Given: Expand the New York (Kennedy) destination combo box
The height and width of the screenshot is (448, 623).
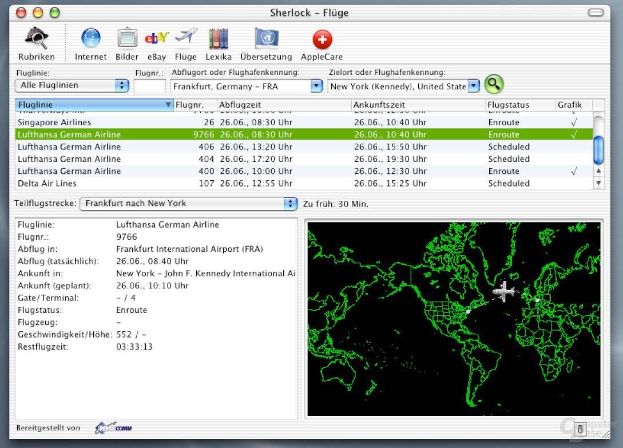Looking at the screenshot, I should [474, 86].
